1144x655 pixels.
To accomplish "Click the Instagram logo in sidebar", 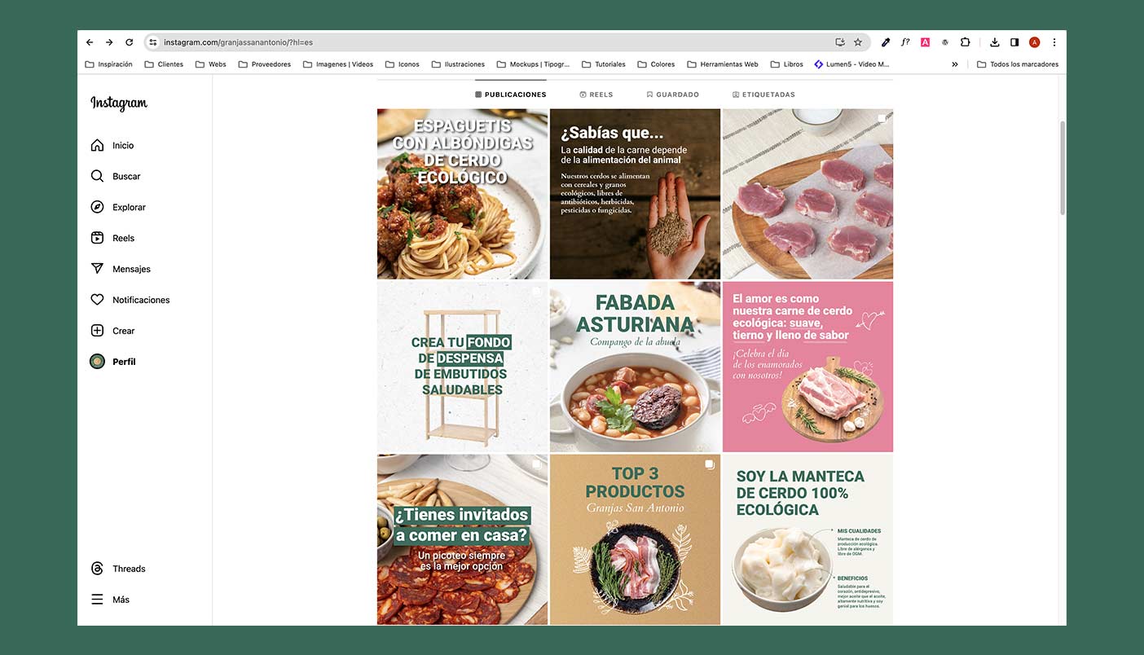I will click(119, 103).
